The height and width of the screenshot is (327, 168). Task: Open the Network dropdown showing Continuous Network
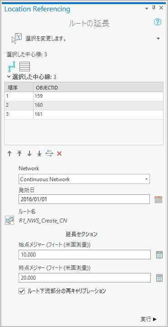(x=84, y=179)
